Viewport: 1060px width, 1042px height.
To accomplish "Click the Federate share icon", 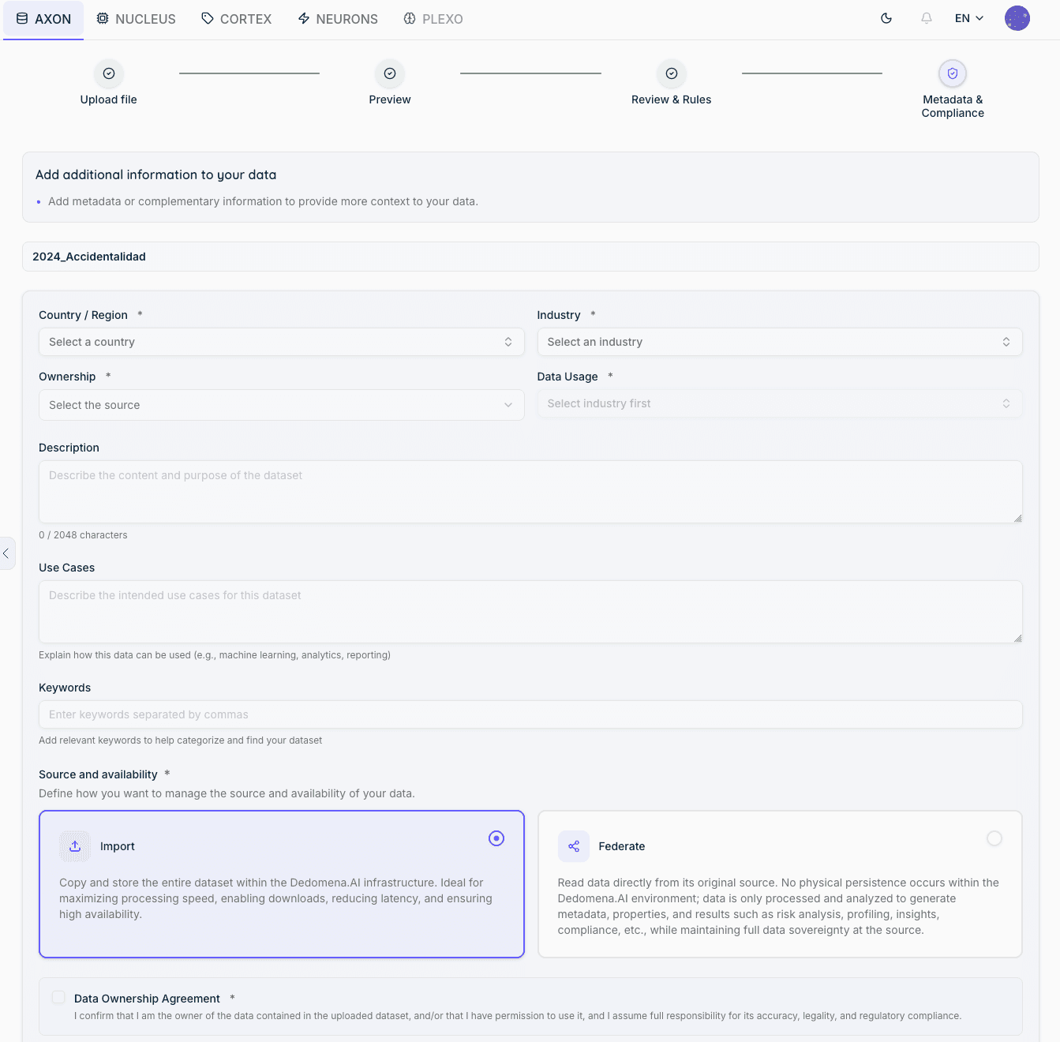I will (574, 846).
